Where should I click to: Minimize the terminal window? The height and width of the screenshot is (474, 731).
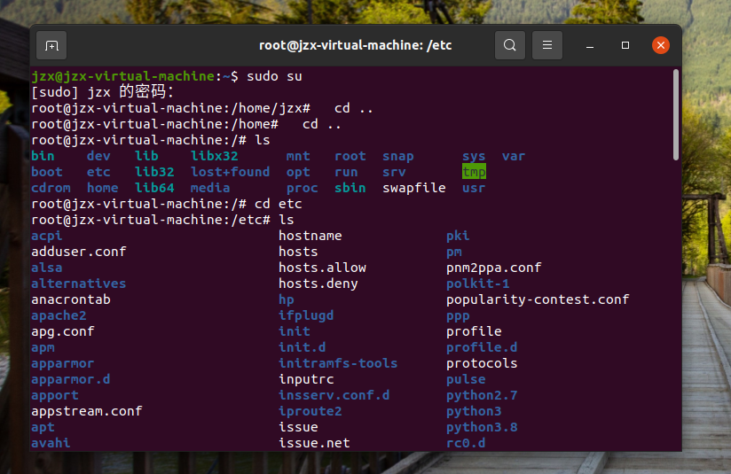pos(590,46)
